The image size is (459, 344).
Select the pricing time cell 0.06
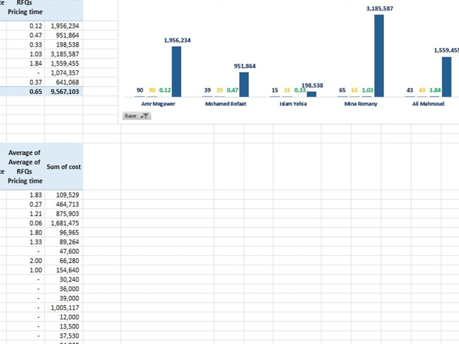pos(25,223)
